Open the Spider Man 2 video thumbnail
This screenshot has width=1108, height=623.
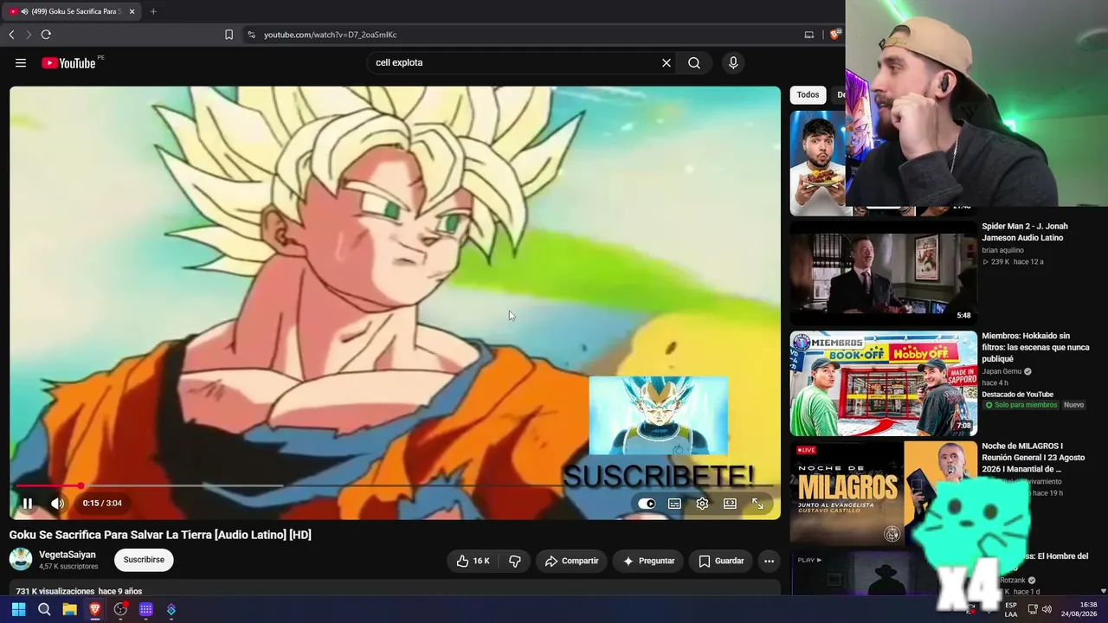[x=883, y=273]
